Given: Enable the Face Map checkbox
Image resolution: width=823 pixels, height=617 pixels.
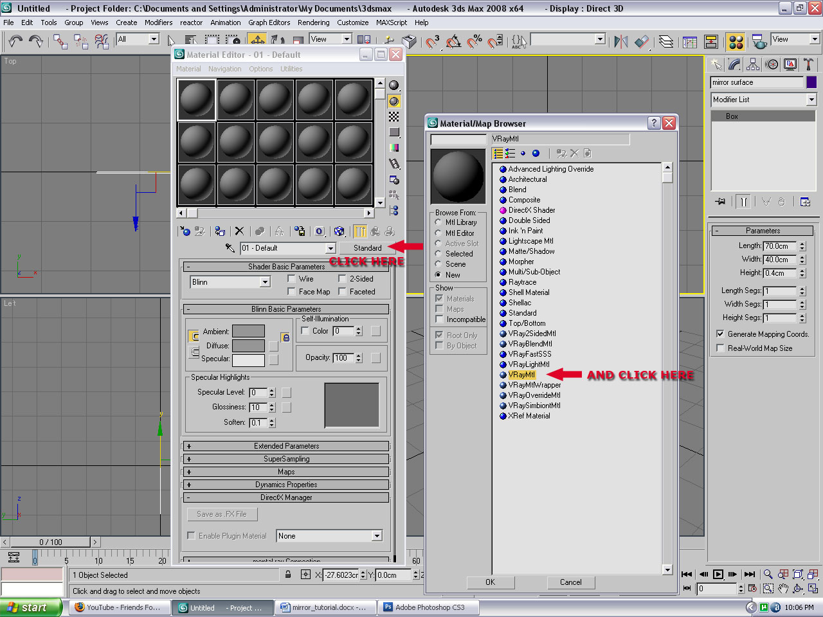Looking at the screenshot, I should click(x=291, y=292).
